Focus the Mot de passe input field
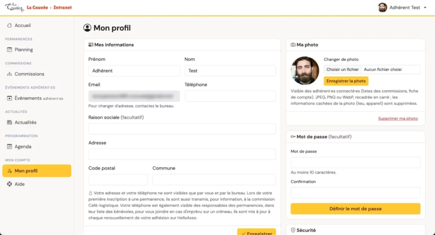The height and width of the screenshot is (235, 435). tap(356, 162)
